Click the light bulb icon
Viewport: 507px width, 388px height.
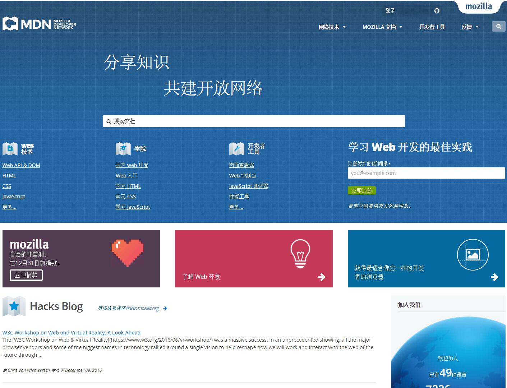(300, 254)
